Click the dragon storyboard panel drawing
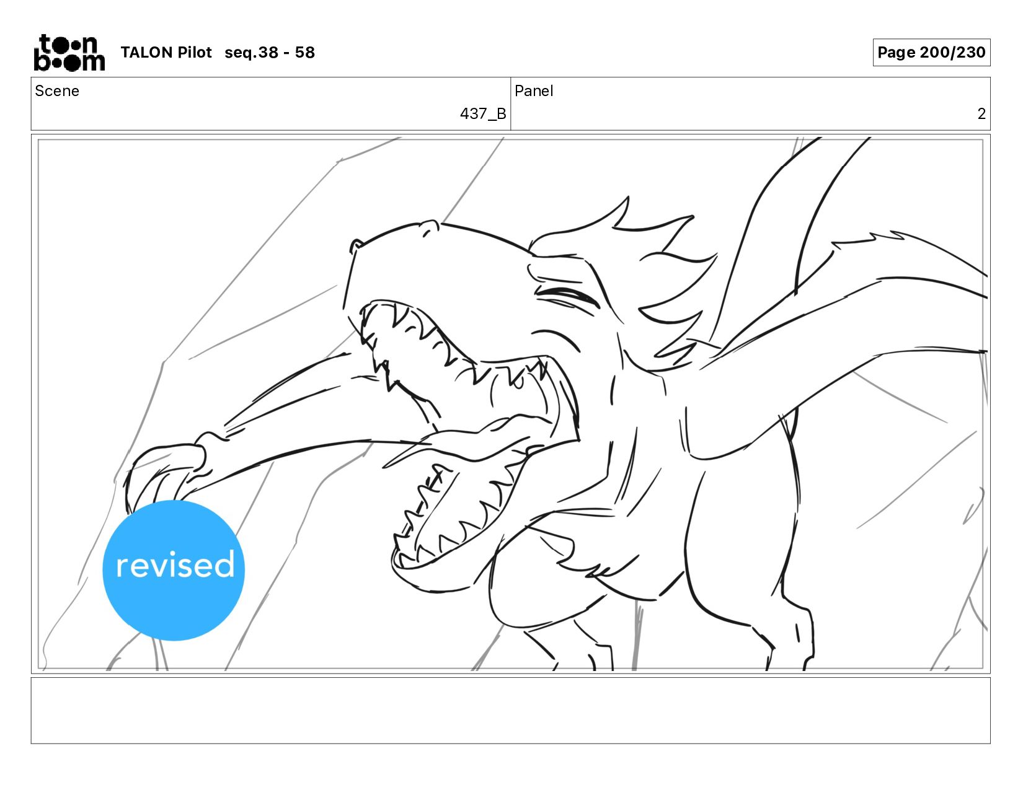Screen dimensions: 1023x790 coord(511,404)
